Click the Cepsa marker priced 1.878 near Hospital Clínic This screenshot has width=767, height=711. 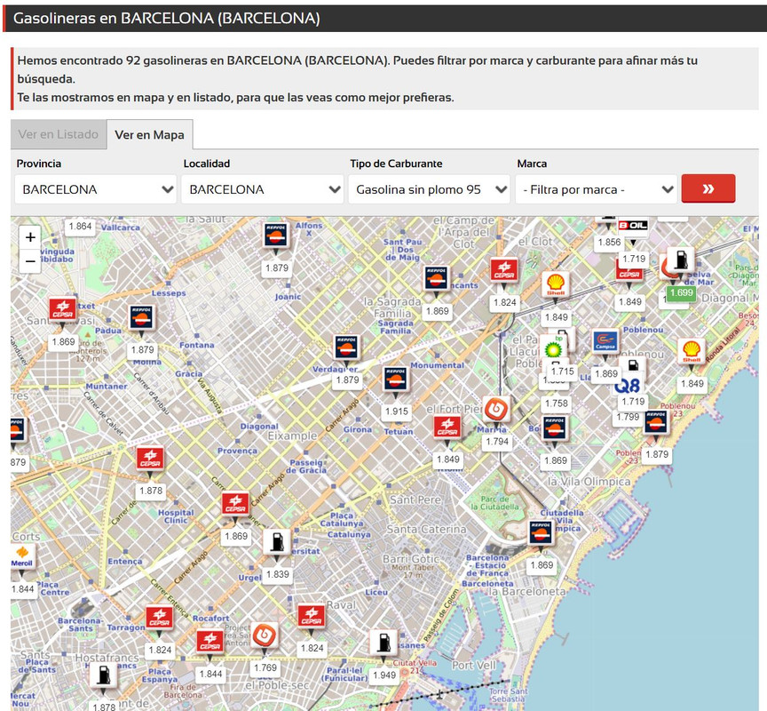[x=150, y=459]
